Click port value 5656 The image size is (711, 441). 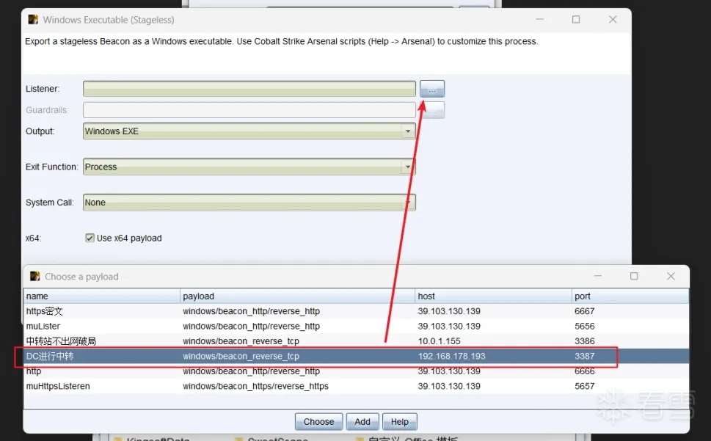[585, 327]
